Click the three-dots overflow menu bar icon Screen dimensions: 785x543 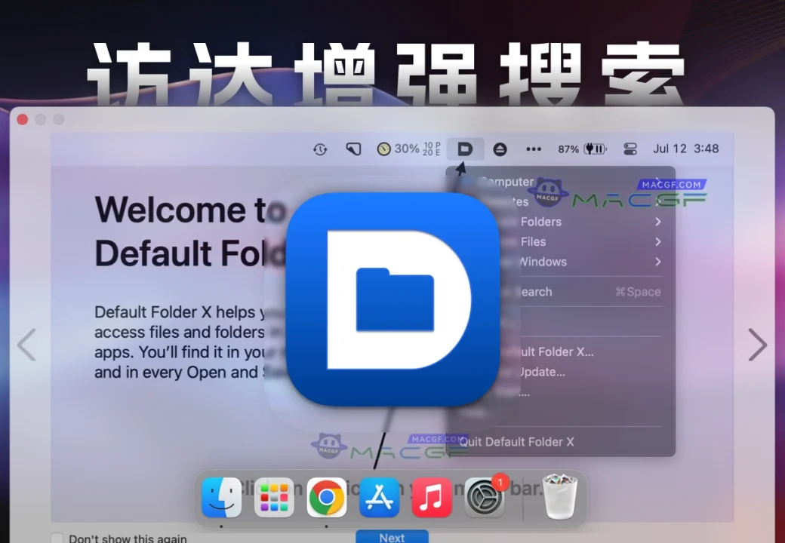pos(534,149)
